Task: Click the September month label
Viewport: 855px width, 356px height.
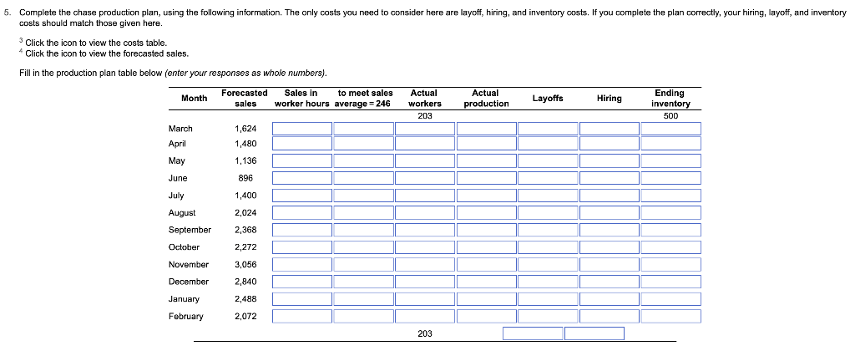Action: coord(190,231)
